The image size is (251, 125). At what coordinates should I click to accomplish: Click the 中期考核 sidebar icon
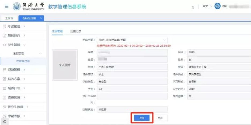coord(5,116)
